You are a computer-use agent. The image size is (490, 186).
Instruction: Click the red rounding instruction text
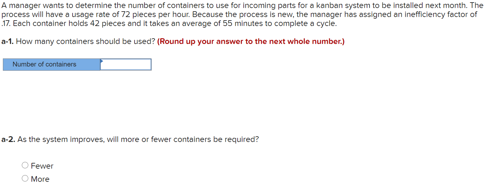pos(251,41)
